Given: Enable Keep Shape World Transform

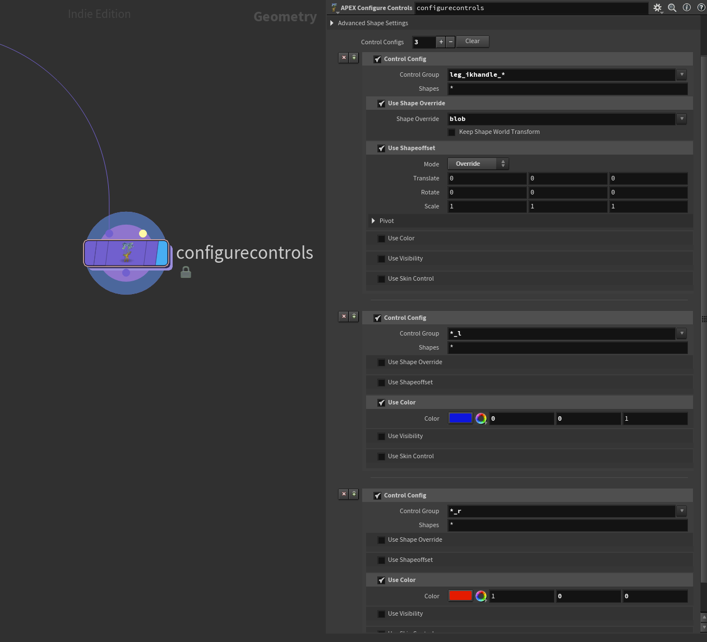Looking at the screenshot, I should pos(452,132).
